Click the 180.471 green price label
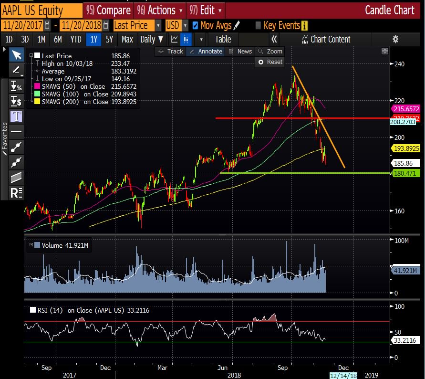 405,173
